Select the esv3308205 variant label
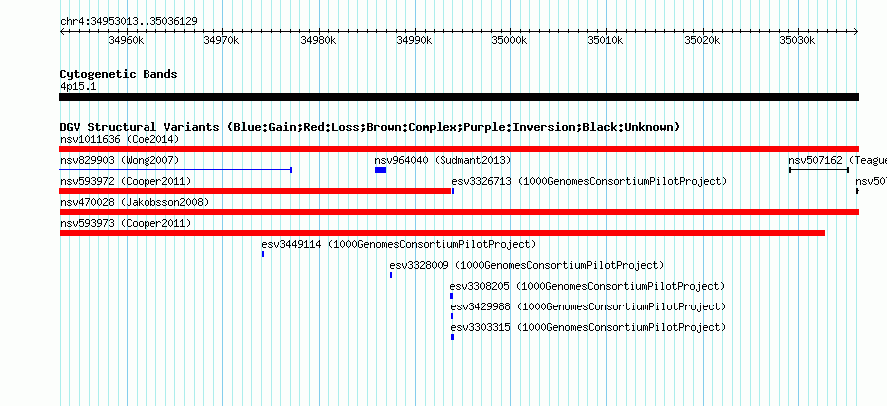The width and height of the screenshot is (887, 406). pos(587,286)
